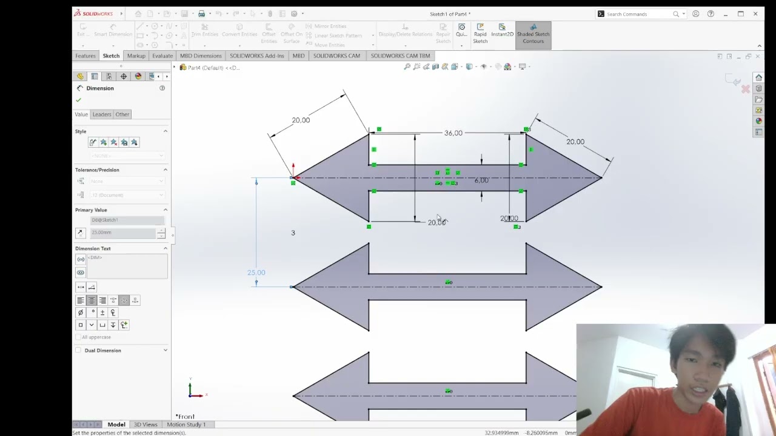Collapse the Primary Value section

pos(165,210)
